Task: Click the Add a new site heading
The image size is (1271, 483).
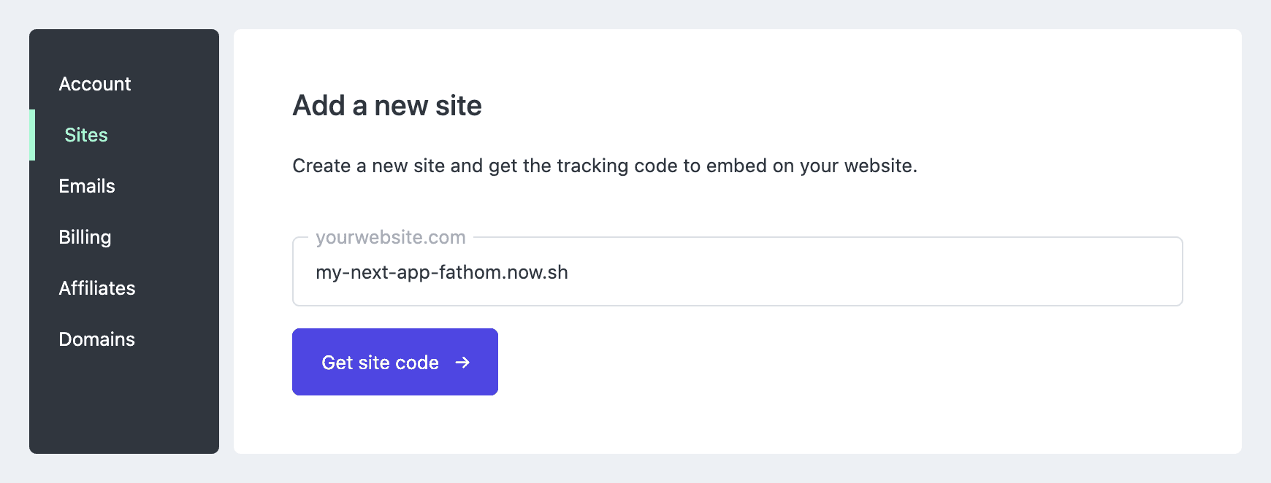Action: 386,105
